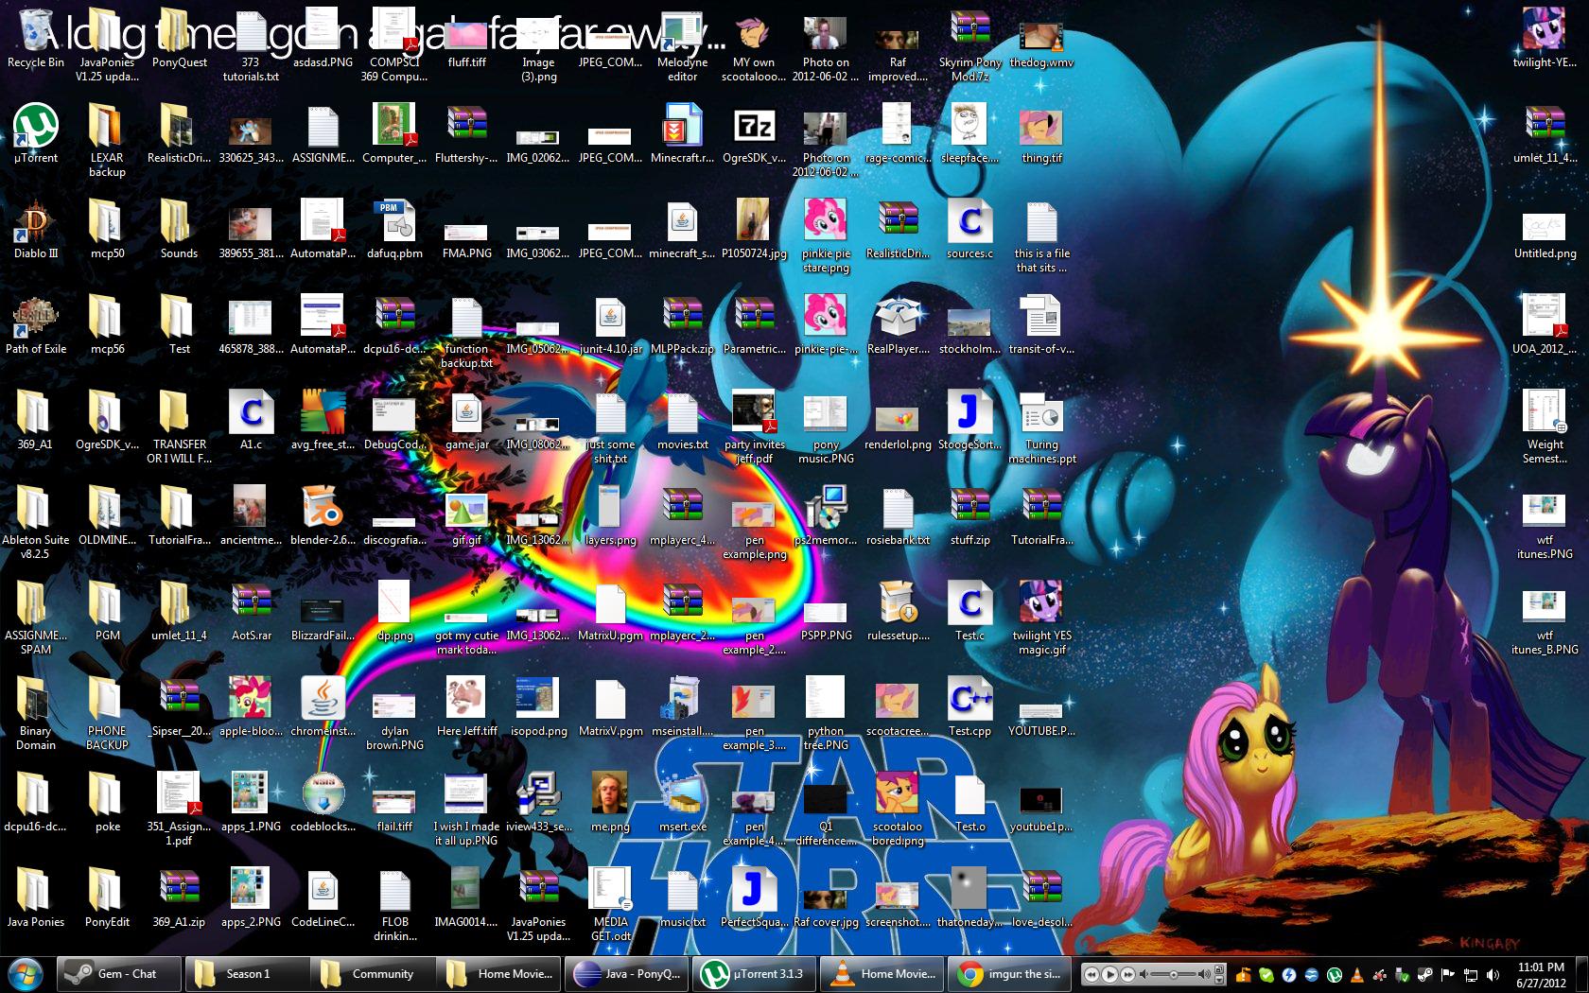Open Safely Remove Hardware tray icon
This screenshot has width=1589, height=993.
click(1403, 975)
